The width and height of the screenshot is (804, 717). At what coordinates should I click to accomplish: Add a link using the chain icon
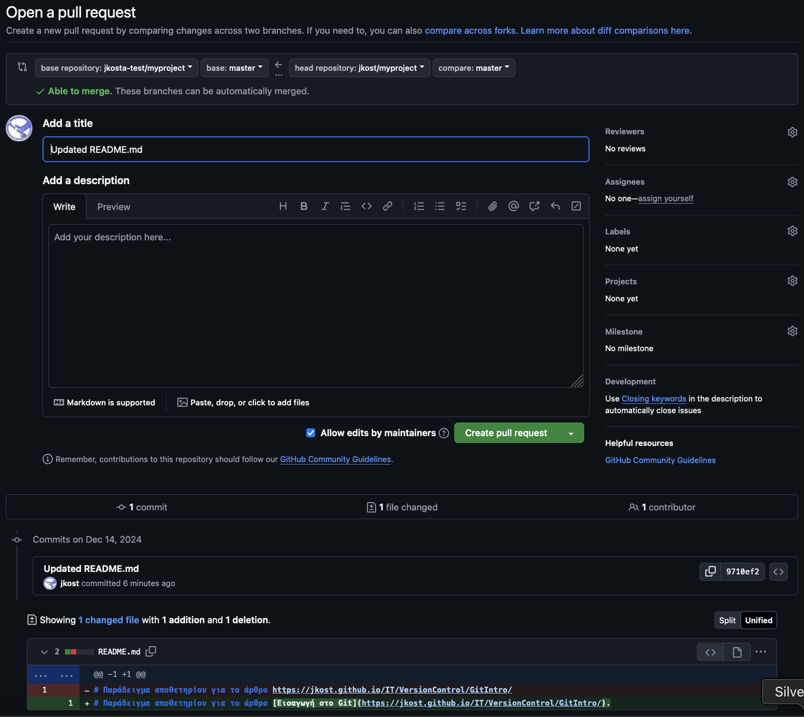(x=387, y=206)
